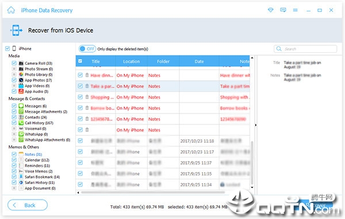Select the 2017/9/25 11:34 locked note row

[163, 185]
